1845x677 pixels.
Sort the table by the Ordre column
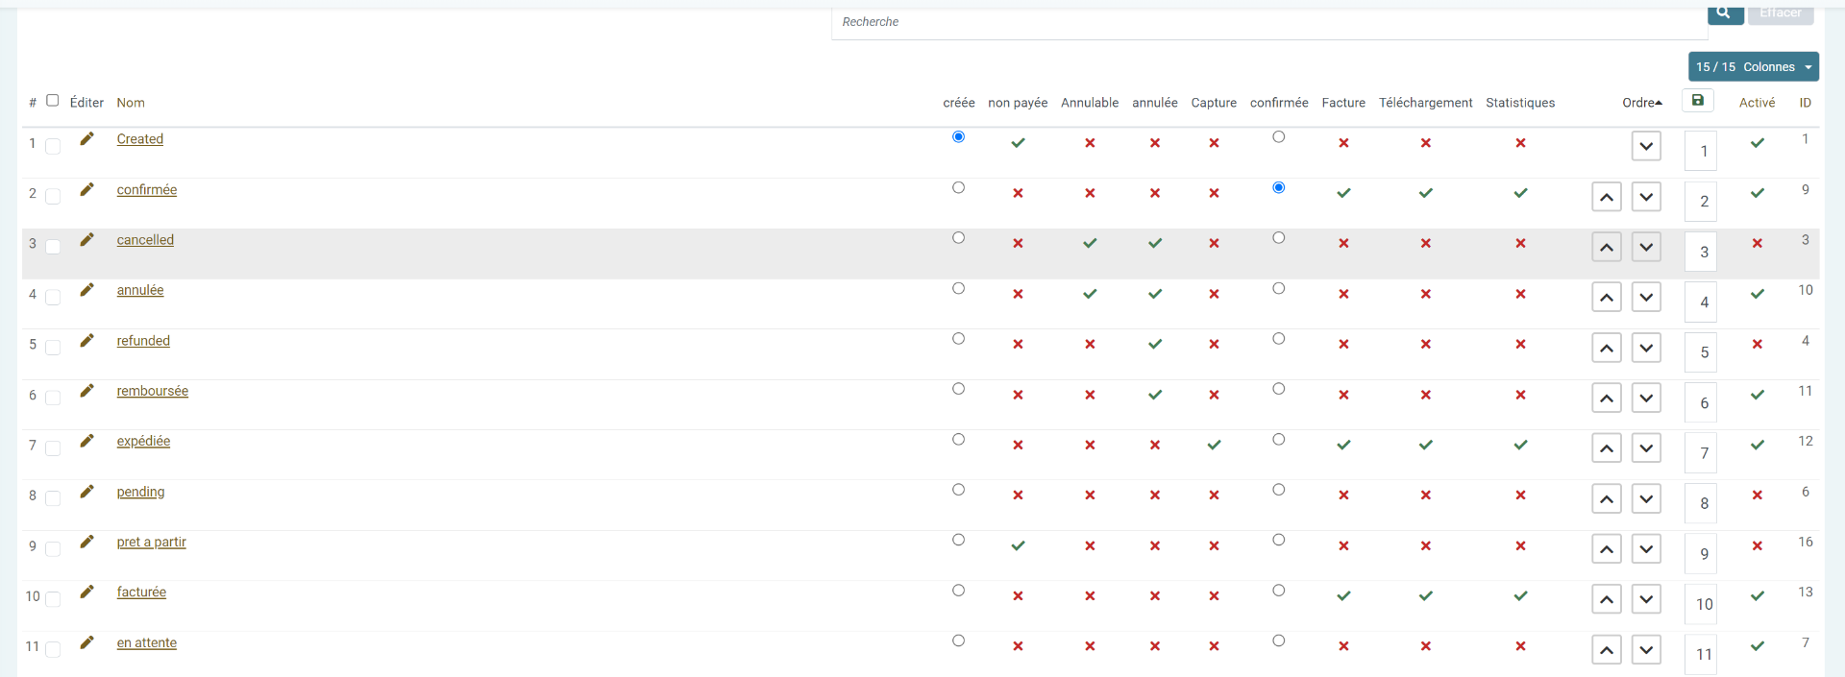pyautogui.click(x=1641, y=103)
